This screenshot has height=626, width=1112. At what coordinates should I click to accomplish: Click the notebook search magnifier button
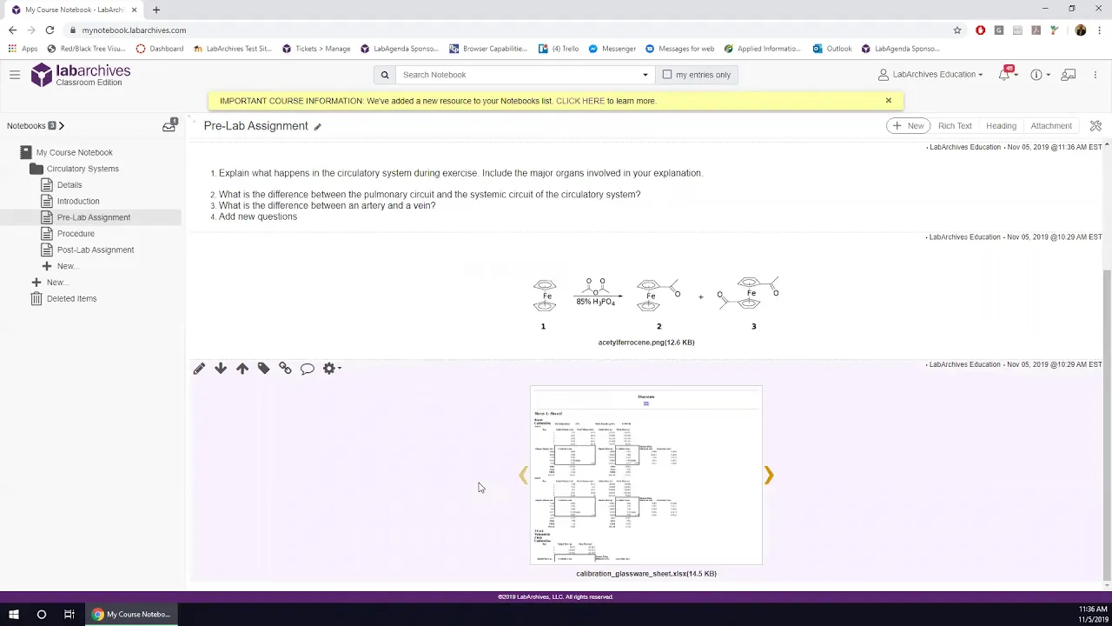pos(385,75)
